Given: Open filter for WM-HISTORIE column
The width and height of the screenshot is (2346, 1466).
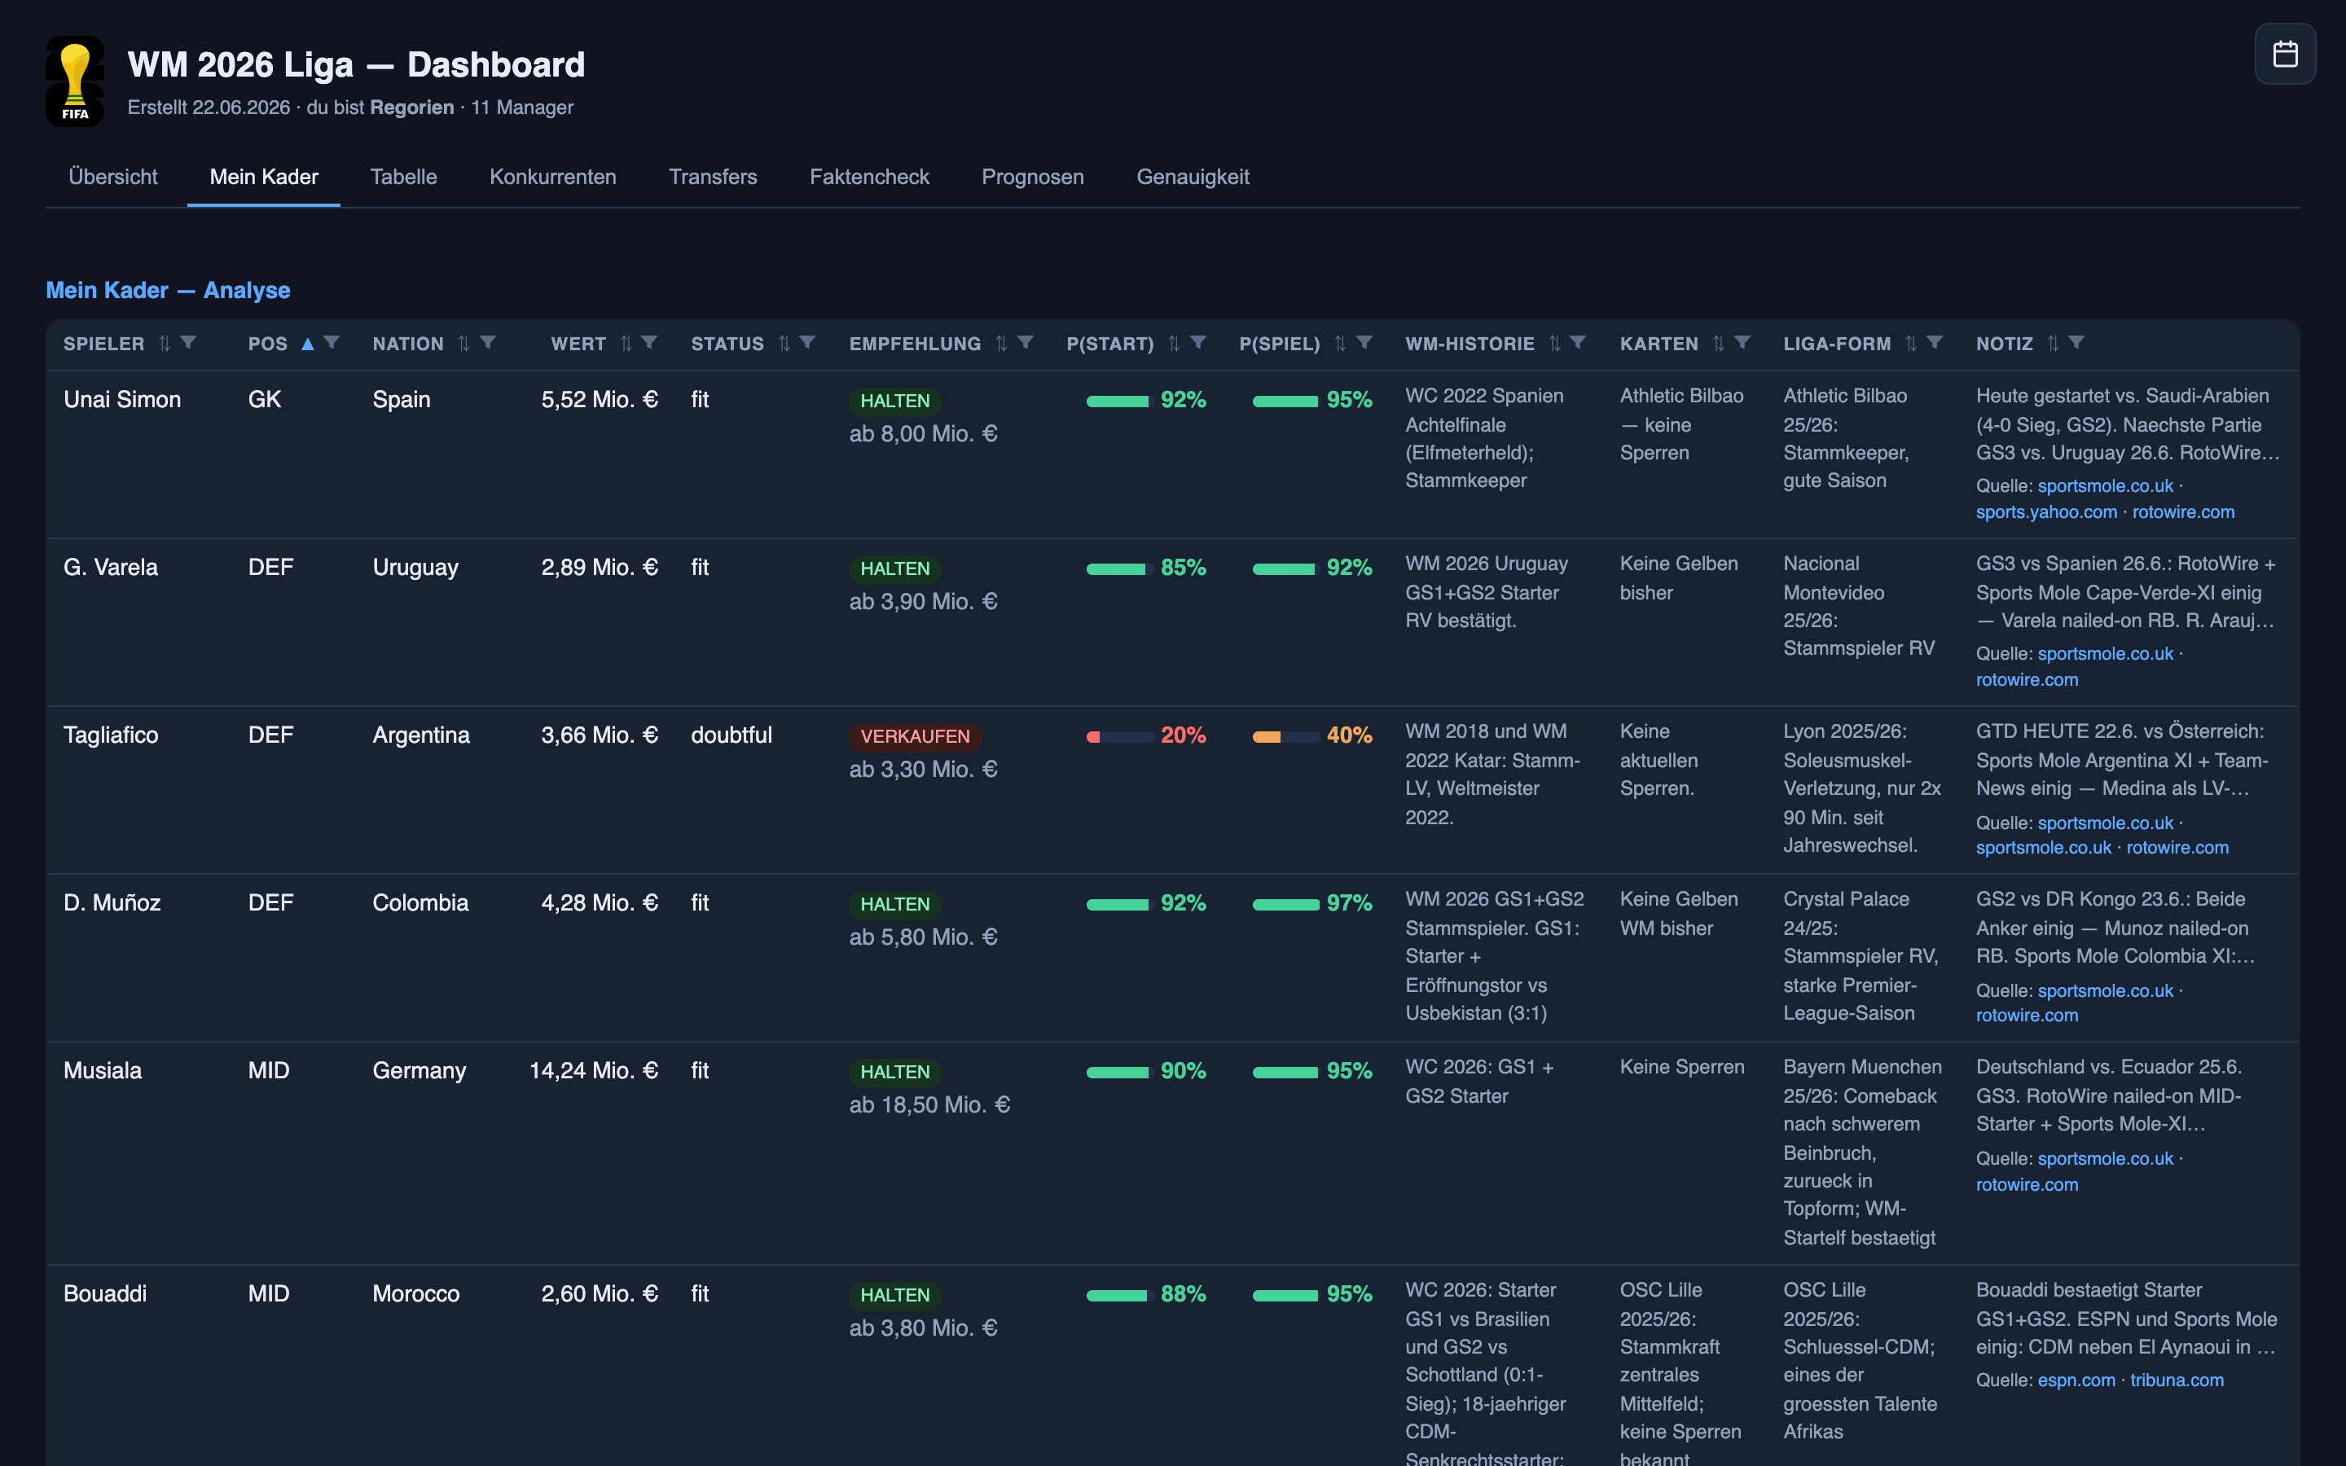Looking at the screenshot, I should pos(1578,342).
